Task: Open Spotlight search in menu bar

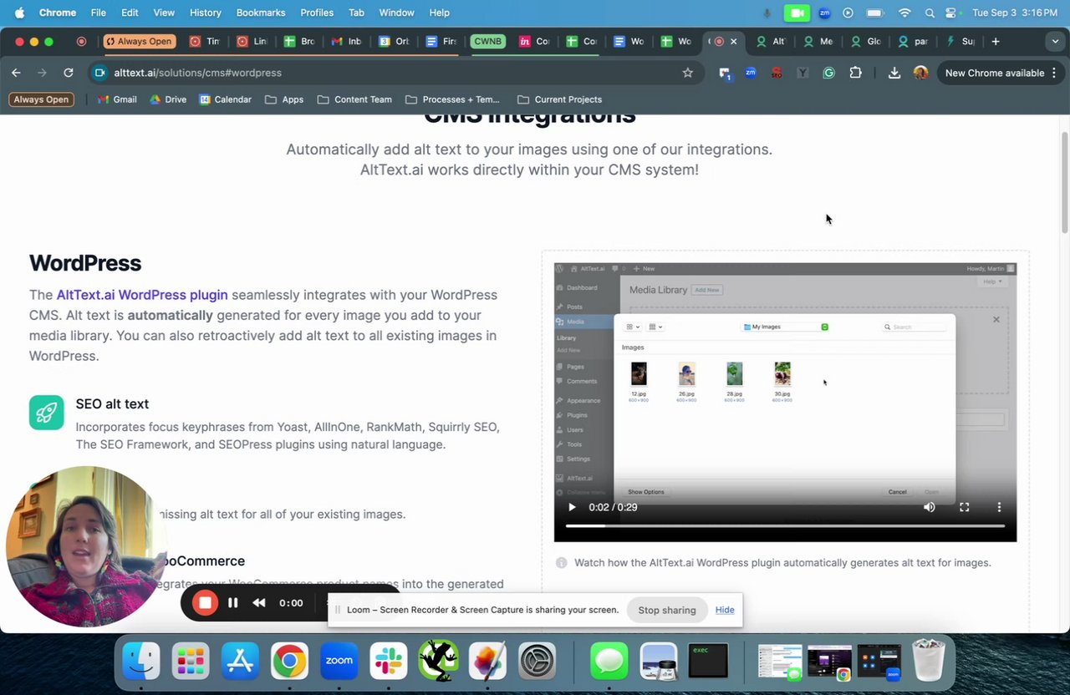Action: [930, 13]
